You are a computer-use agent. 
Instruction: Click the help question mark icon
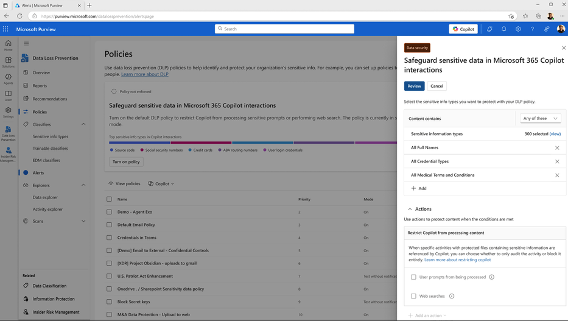pyautogui.click(x=532, y=29)
